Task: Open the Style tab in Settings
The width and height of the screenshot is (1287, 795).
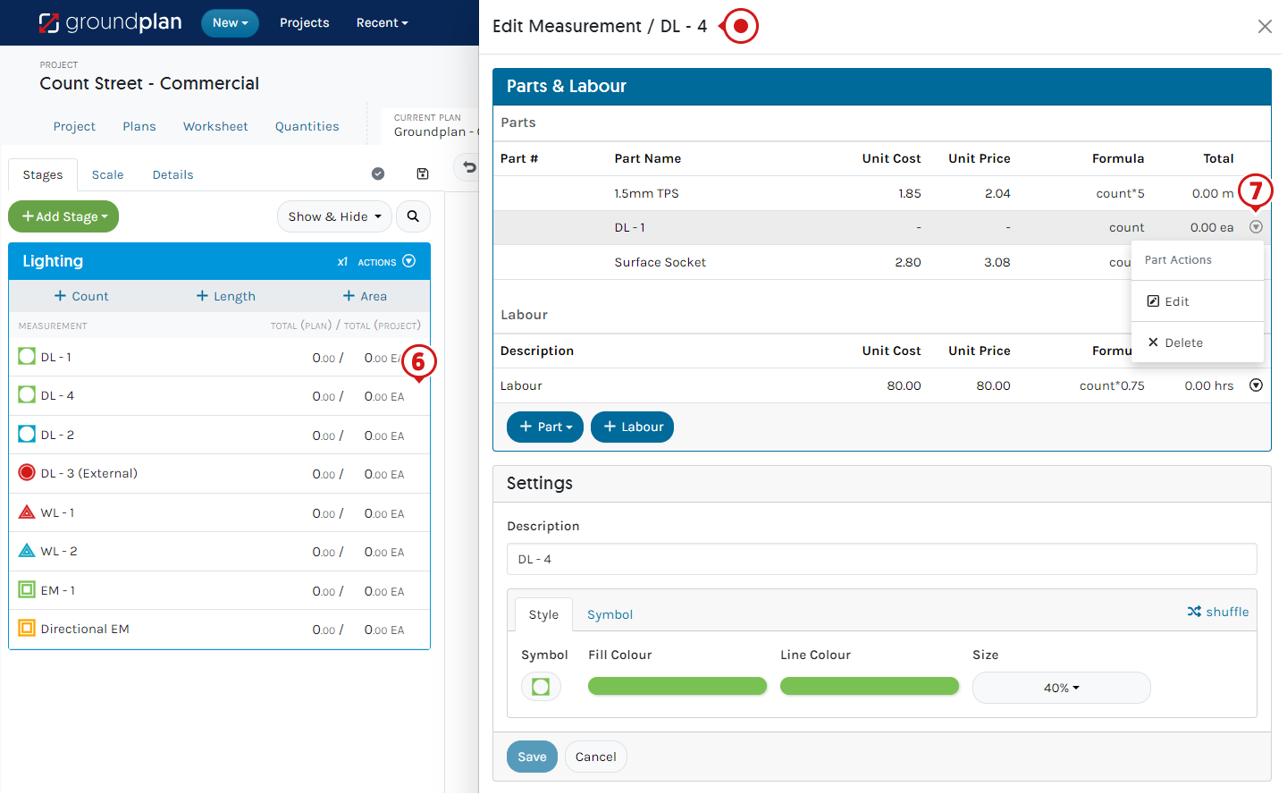Action: tap(543, 614)
